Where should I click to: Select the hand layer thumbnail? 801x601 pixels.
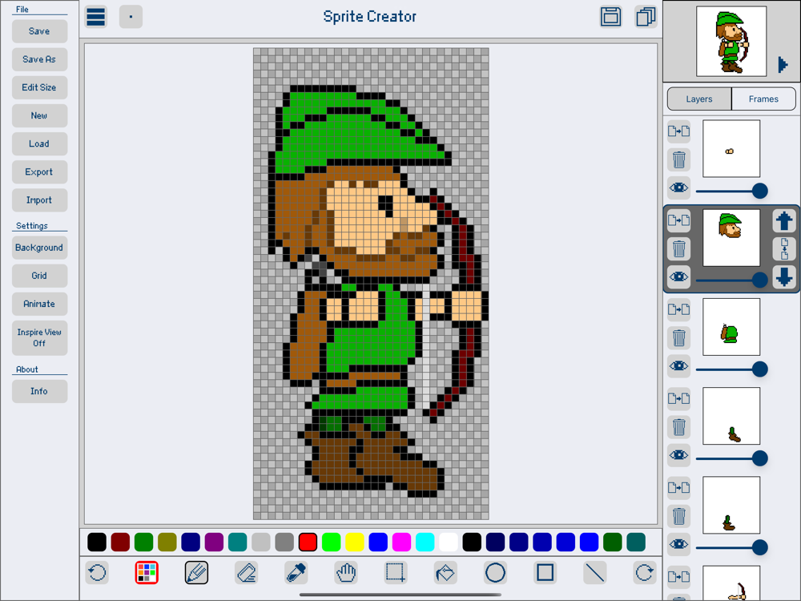[x=731, y=149]
